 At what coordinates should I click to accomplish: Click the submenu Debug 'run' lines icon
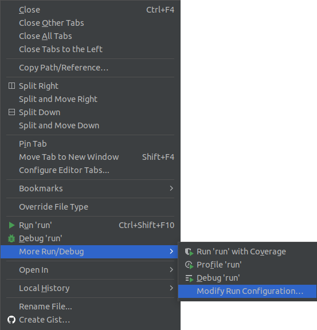(x=189, y=278)
